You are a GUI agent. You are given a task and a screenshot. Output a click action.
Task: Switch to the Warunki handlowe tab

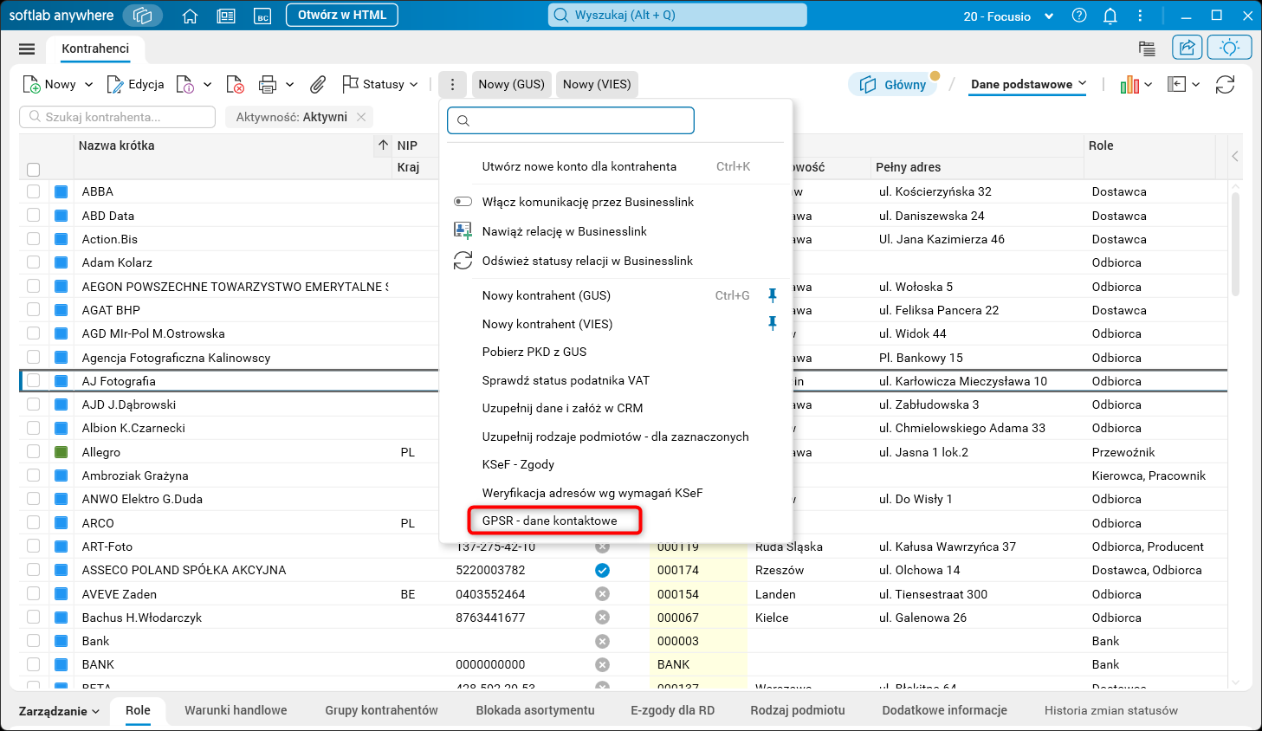coord(236,710)
